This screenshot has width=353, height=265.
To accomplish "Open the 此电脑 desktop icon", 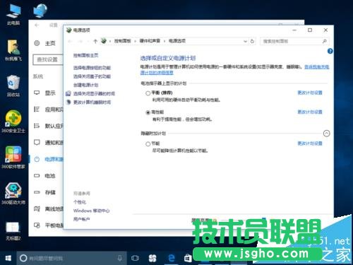I will [x=13, y=14].
